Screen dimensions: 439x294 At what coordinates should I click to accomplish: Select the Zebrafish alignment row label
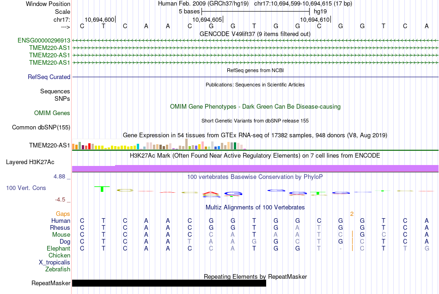pos(58,269)
